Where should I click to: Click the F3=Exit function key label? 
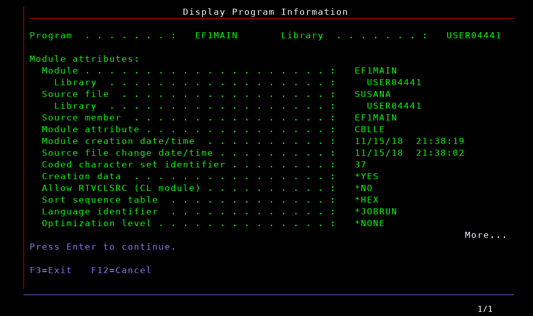(51, 270)
